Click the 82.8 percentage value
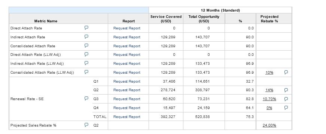Screen dimensions: 326x134 [x=250, y=99]
